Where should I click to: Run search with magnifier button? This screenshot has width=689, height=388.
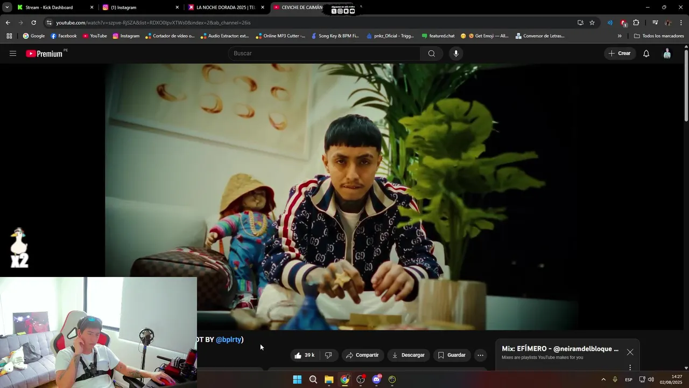(432, 53)
